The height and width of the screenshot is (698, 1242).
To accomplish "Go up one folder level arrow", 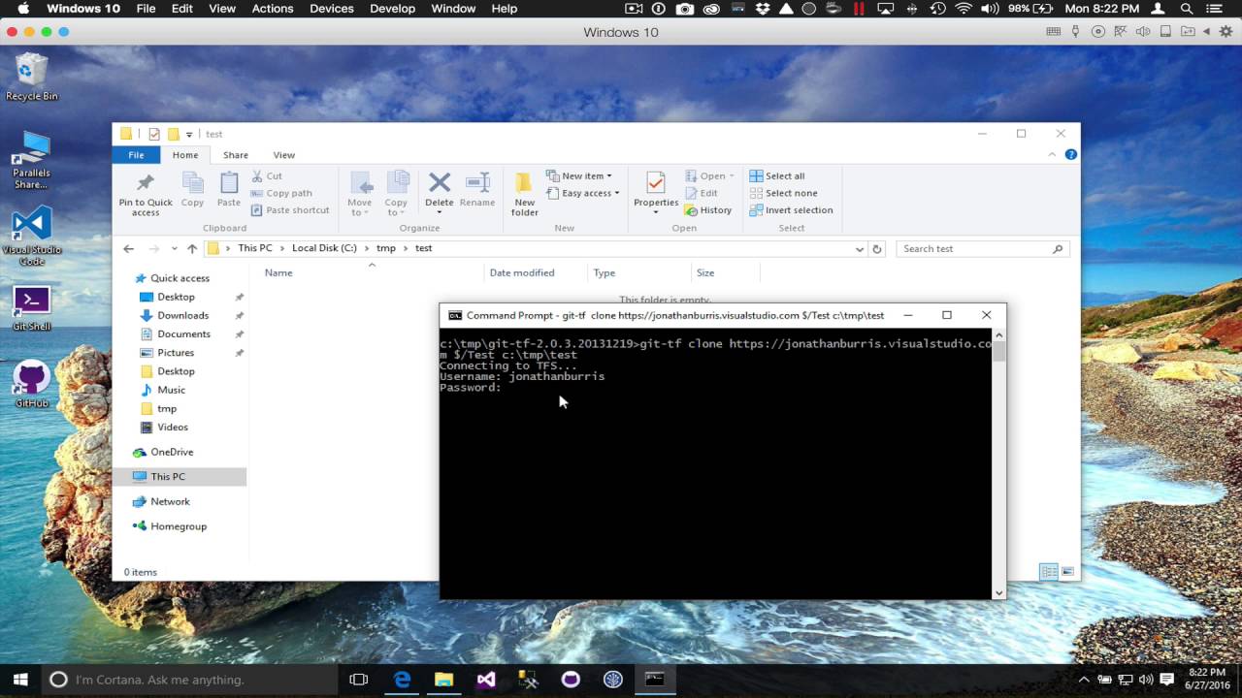I will point(192,248).
